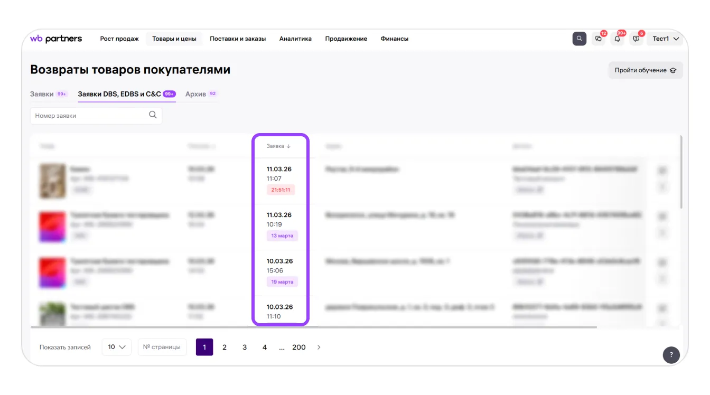Open the support questions icon with badge 6
This screenshot has height=395, width=710.
pos(637,39)
